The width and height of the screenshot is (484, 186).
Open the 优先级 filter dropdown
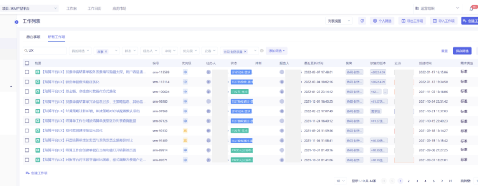pos(190,51)
